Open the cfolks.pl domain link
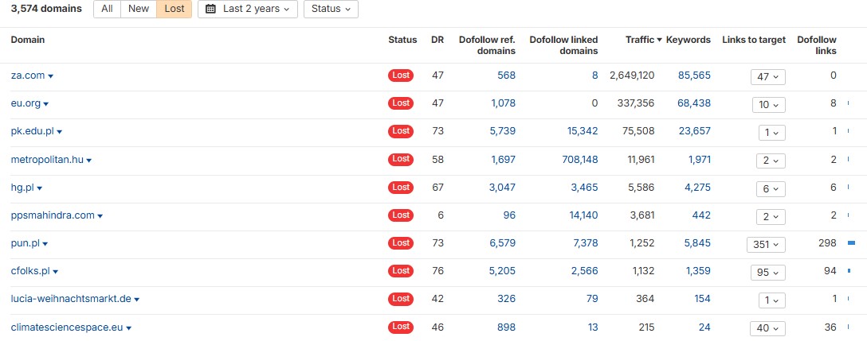Viewport: 867px width, 341px height. [30, 272]
